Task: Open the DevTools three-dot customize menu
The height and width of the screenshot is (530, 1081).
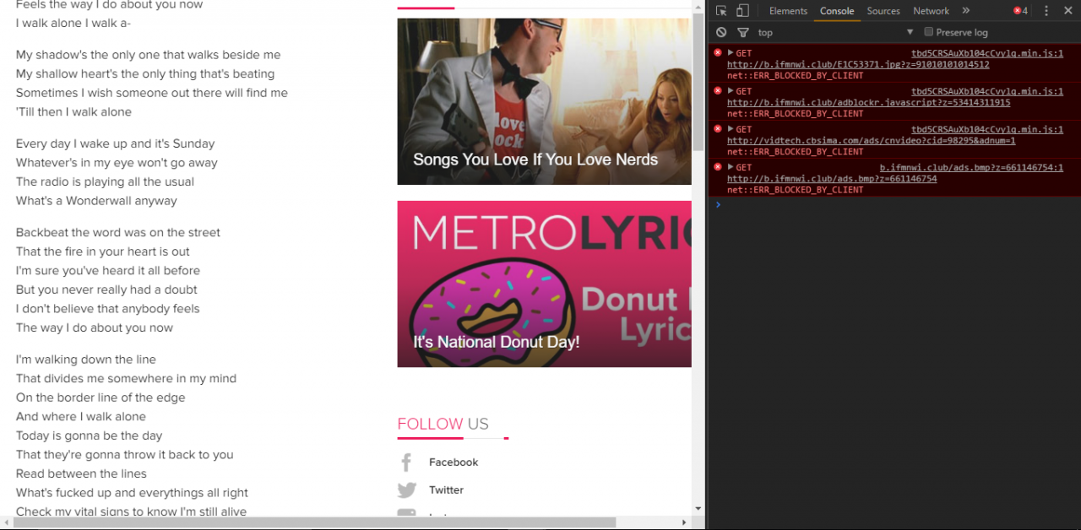Action: coord(1046,11)
